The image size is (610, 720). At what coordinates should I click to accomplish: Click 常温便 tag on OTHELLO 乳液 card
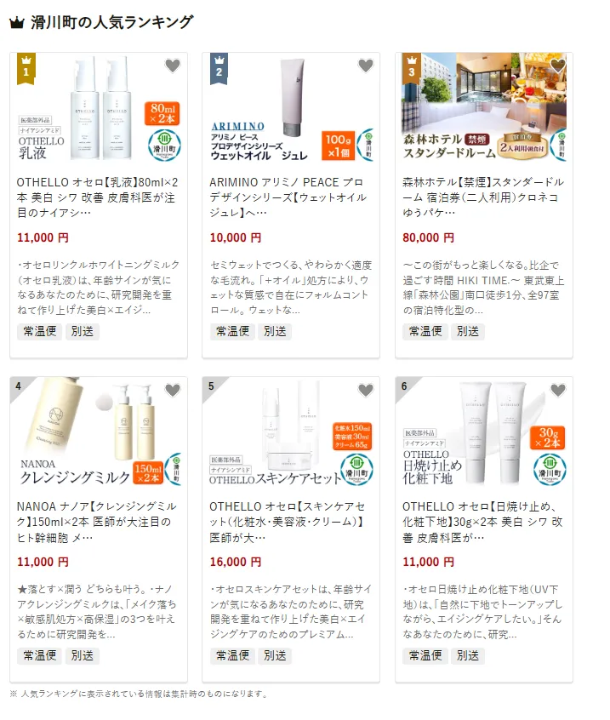[40, 331]
